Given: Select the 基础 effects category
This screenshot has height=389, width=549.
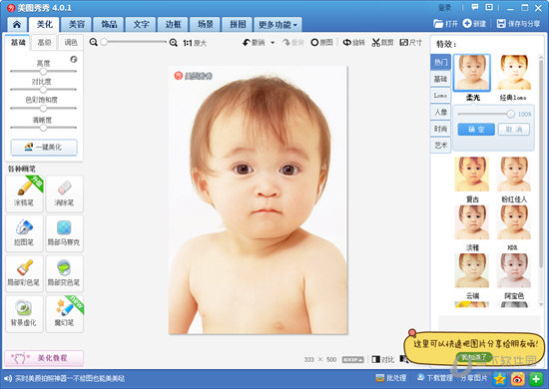Looking at the screenshot, I should pos(440,79).
